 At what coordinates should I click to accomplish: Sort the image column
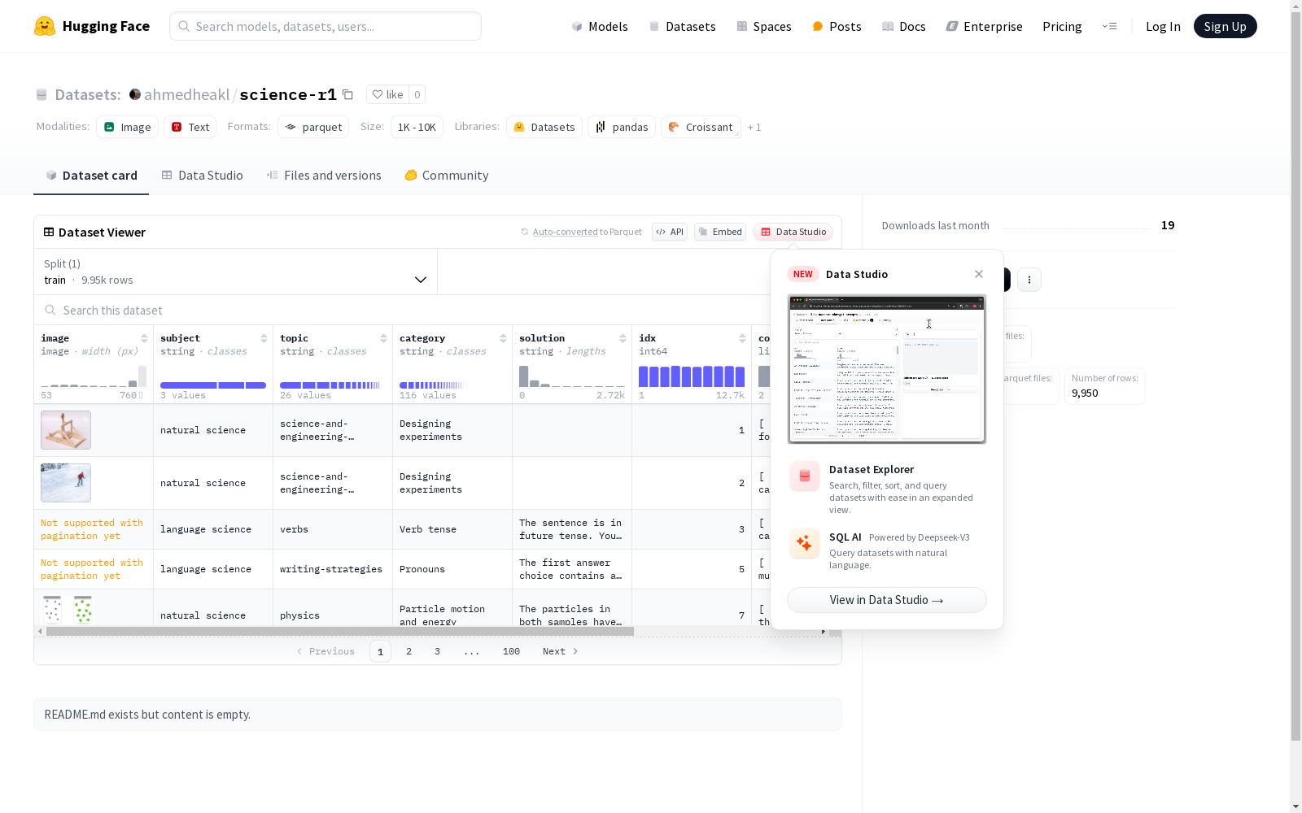(144, 338)
